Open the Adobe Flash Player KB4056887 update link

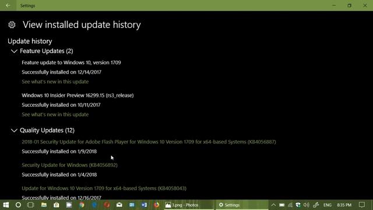point(149,142)
